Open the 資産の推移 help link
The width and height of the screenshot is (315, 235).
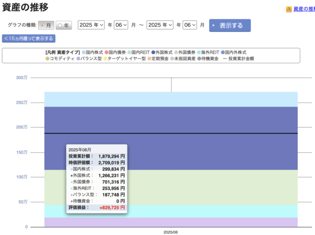point(303,9)
